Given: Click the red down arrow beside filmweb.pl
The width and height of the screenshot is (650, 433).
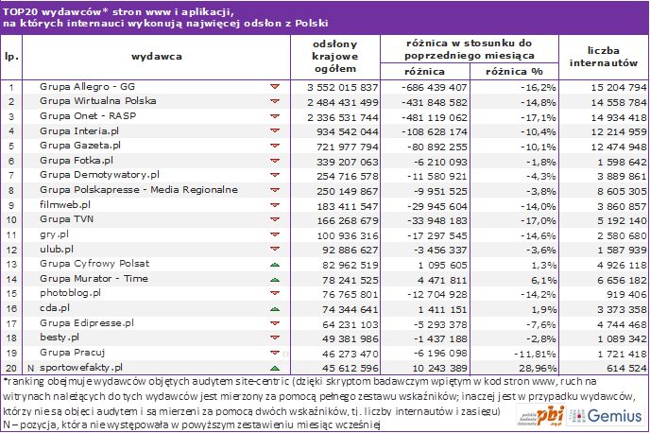Looking at the screenshot, I should pyautogui.click(x=275, y=204).
